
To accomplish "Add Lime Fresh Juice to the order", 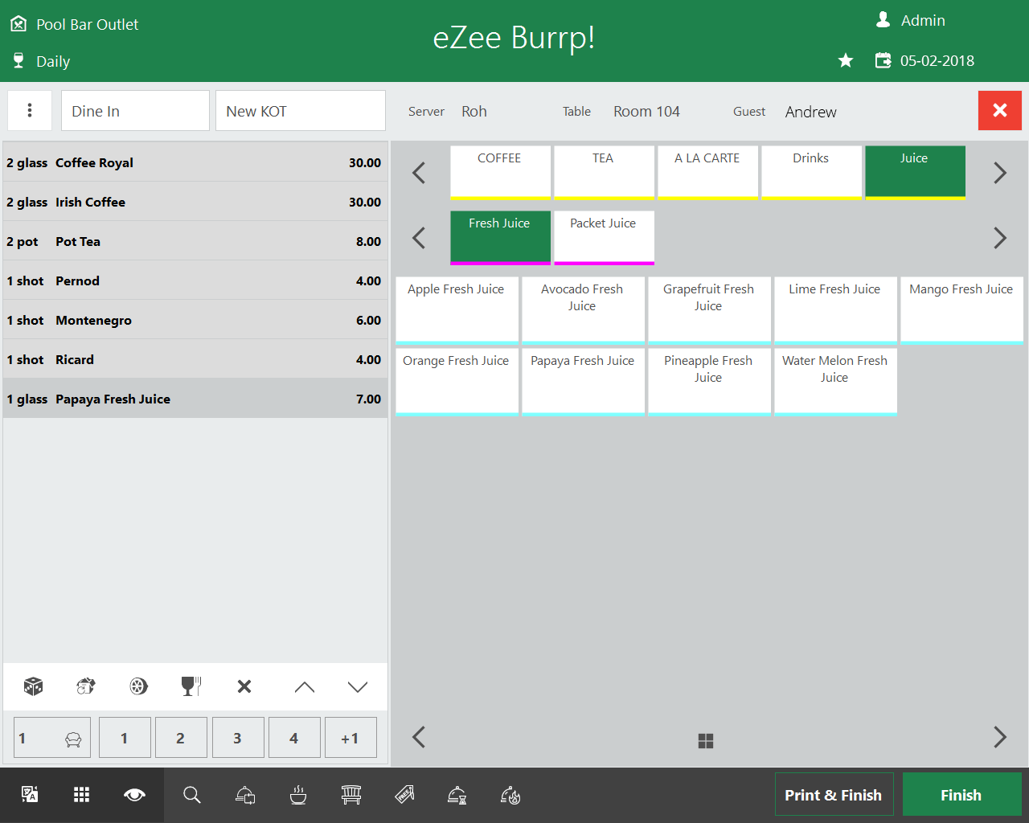I will pyautogui.click(x=835, y=310).
